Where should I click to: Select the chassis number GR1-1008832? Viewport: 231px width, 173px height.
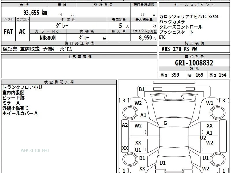tap(194, 63)
